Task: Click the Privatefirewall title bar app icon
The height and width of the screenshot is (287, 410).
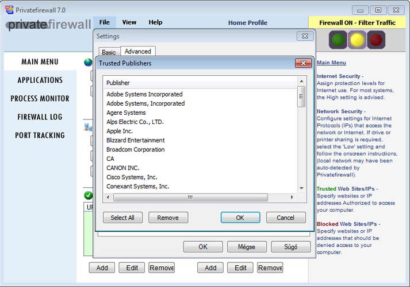Action: tap(9, 10)
